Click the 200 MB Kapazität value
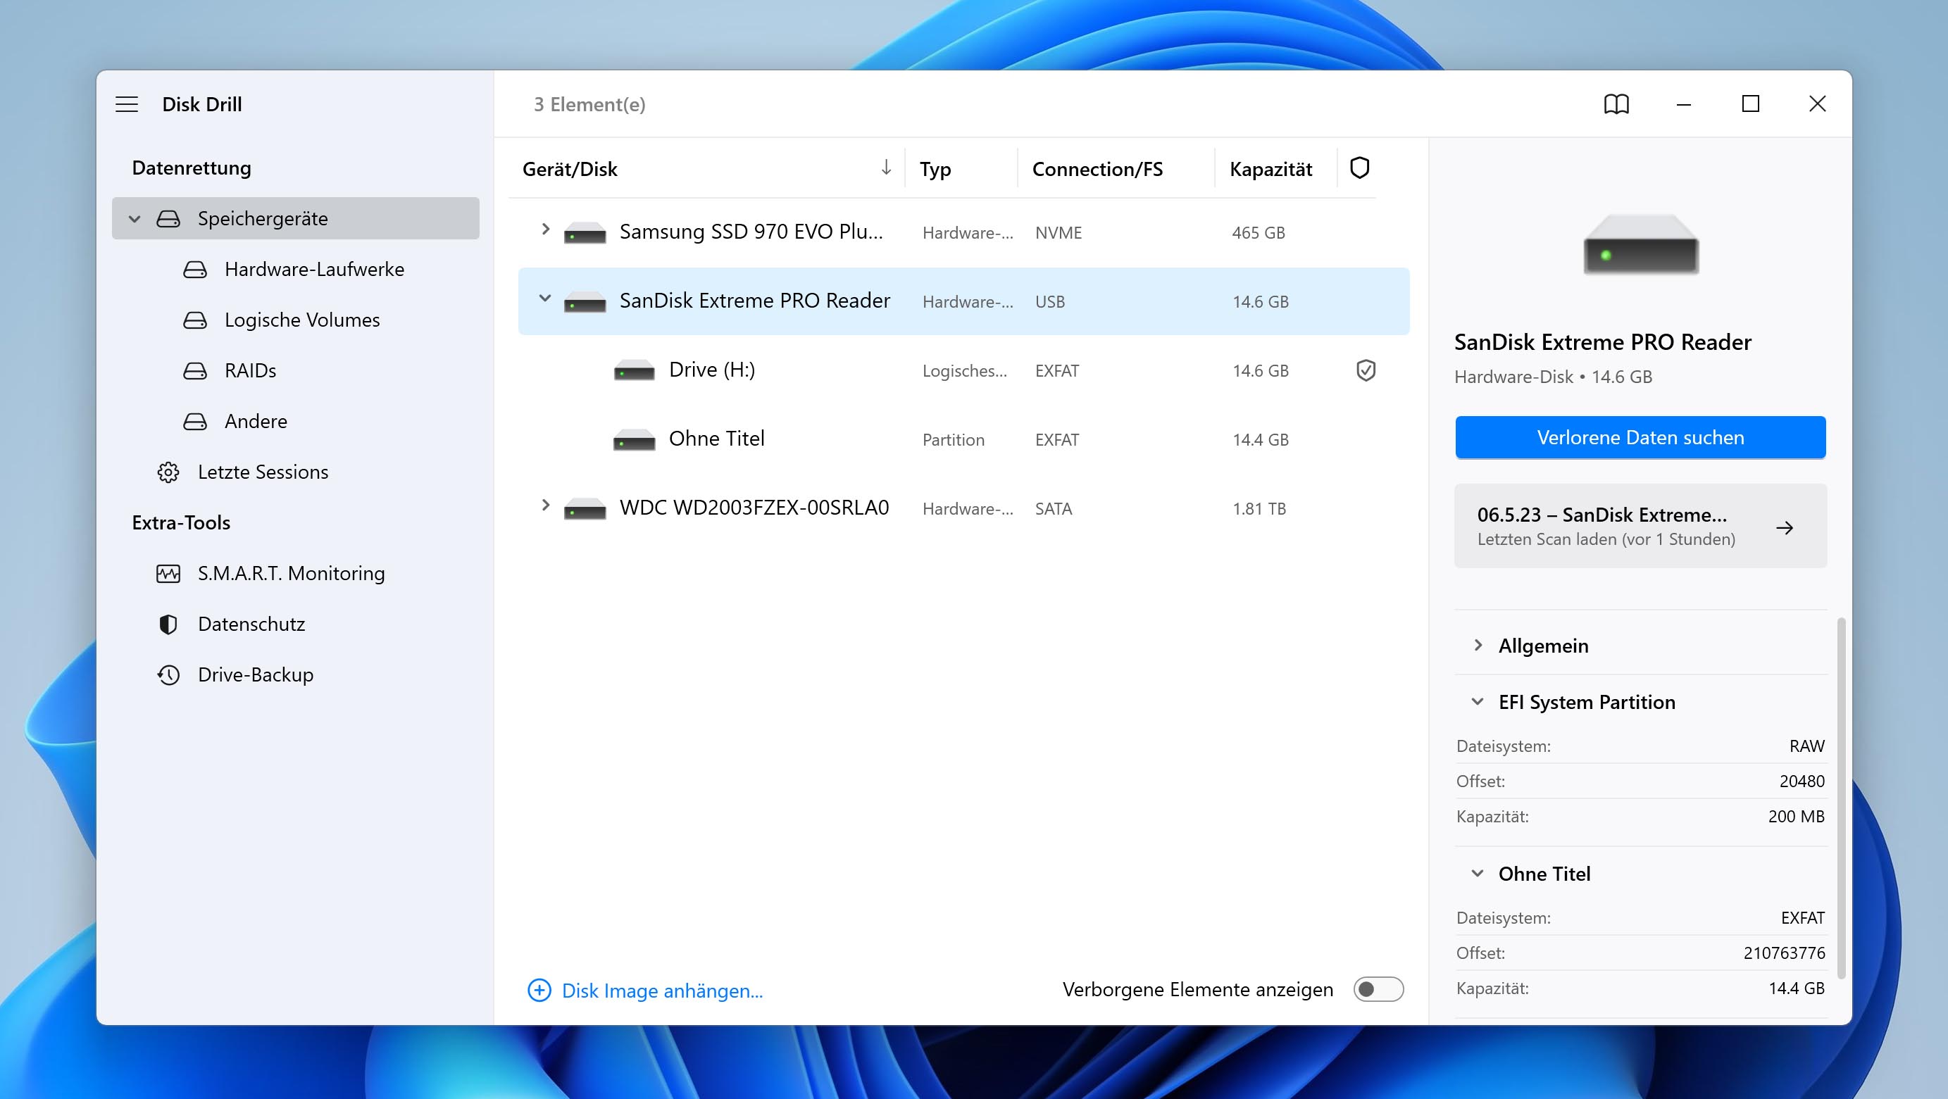 click(1796, 816)
